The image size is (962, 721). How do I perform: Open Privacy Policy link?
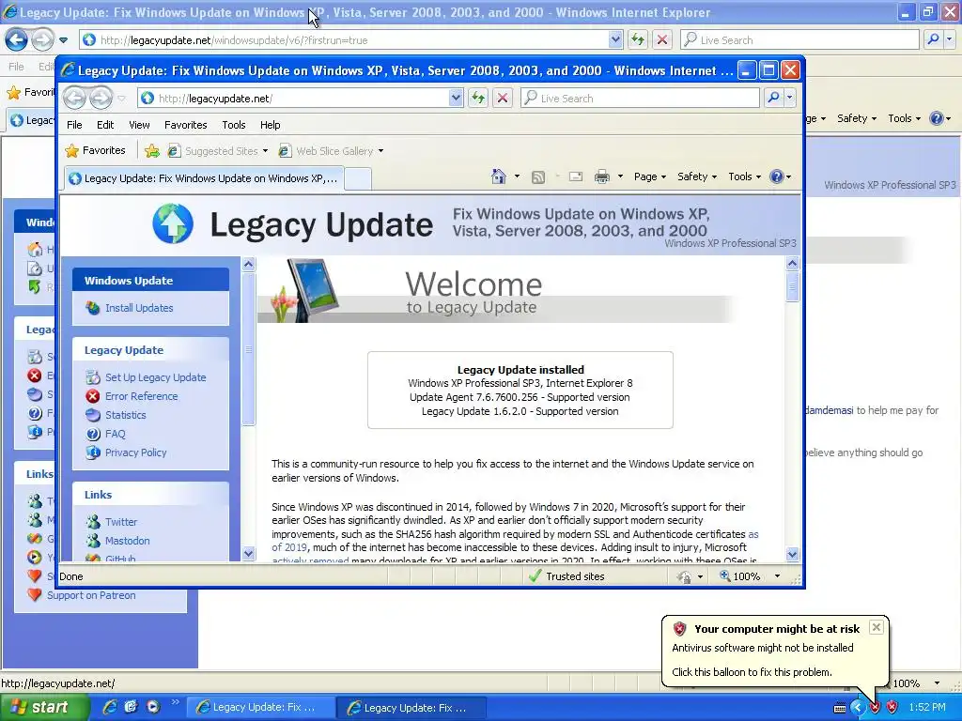(135, 453)
